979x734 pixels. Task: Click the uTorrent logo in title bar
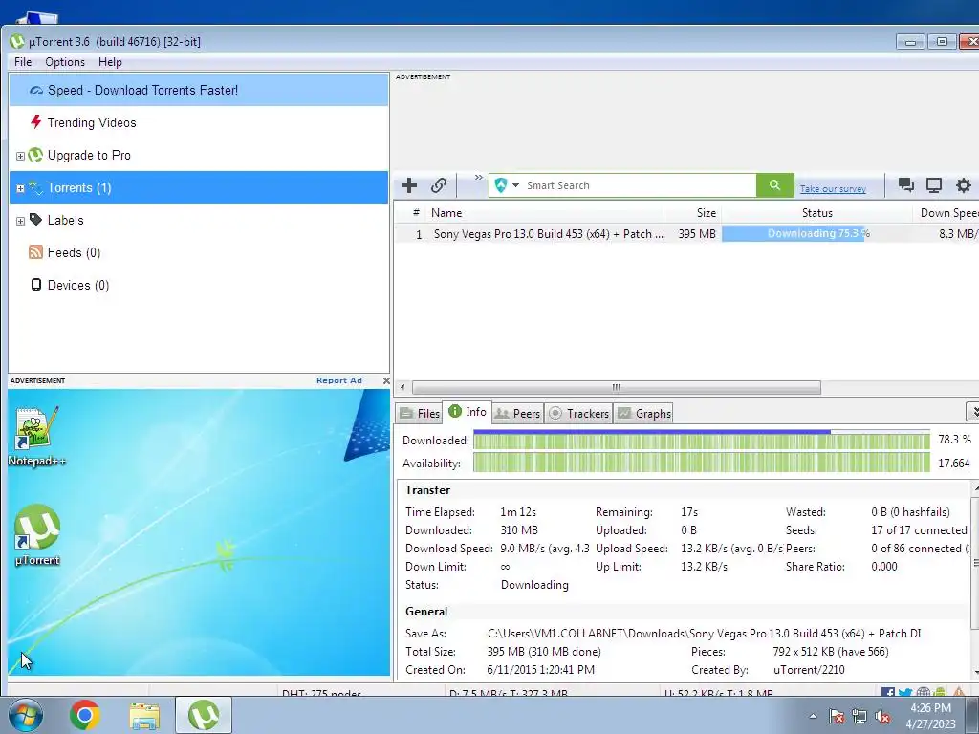coord(17,42)
